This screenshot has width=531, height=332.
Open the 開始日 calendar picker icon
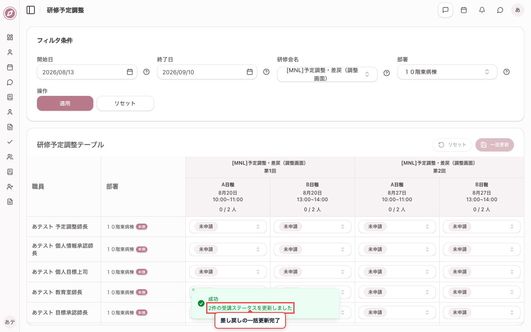(130, 72)
